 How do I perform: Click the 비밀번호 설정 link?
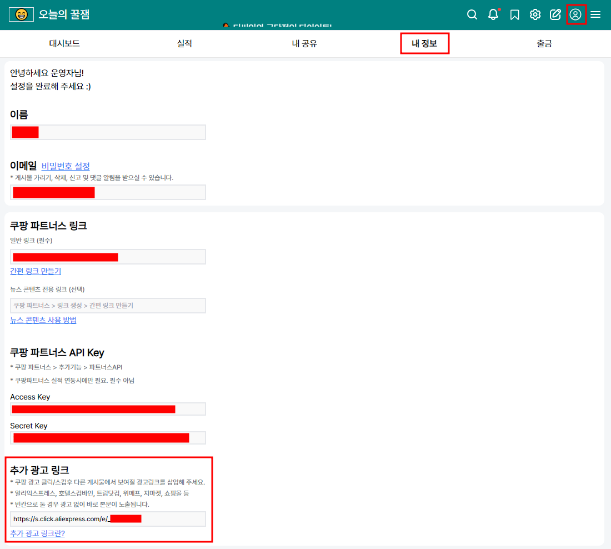tap(66, 166)
